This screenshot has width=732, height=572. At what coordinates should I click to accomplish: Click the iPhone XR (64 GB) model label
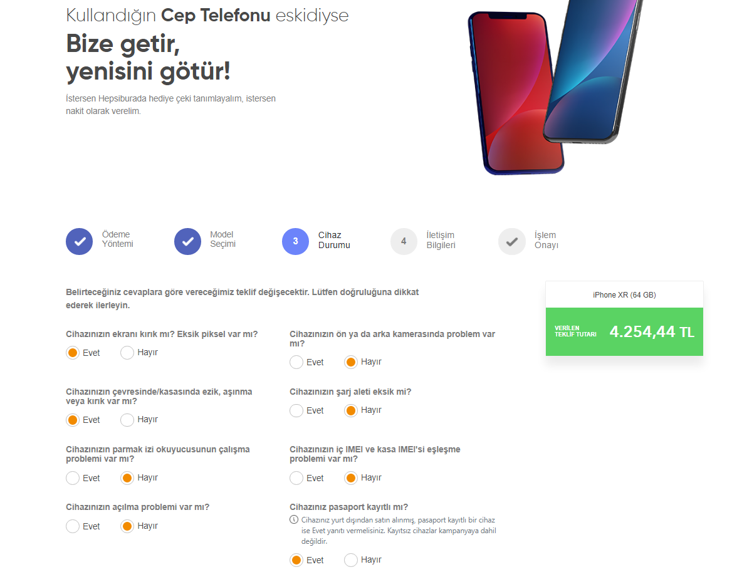(624, 294)
